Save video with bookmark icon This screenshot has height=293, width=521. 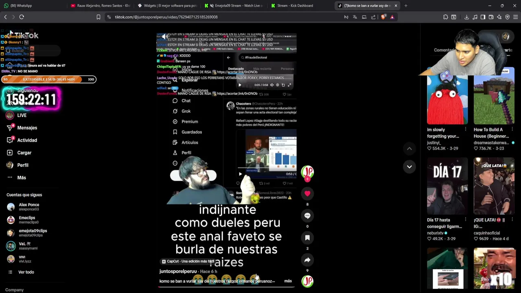click(307, 238)
